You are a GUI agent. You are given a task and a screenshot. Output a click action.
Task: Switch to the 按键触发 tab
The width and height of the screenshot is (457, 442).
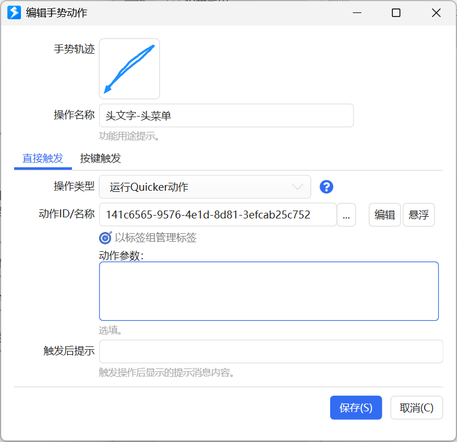tap(100, 158)
